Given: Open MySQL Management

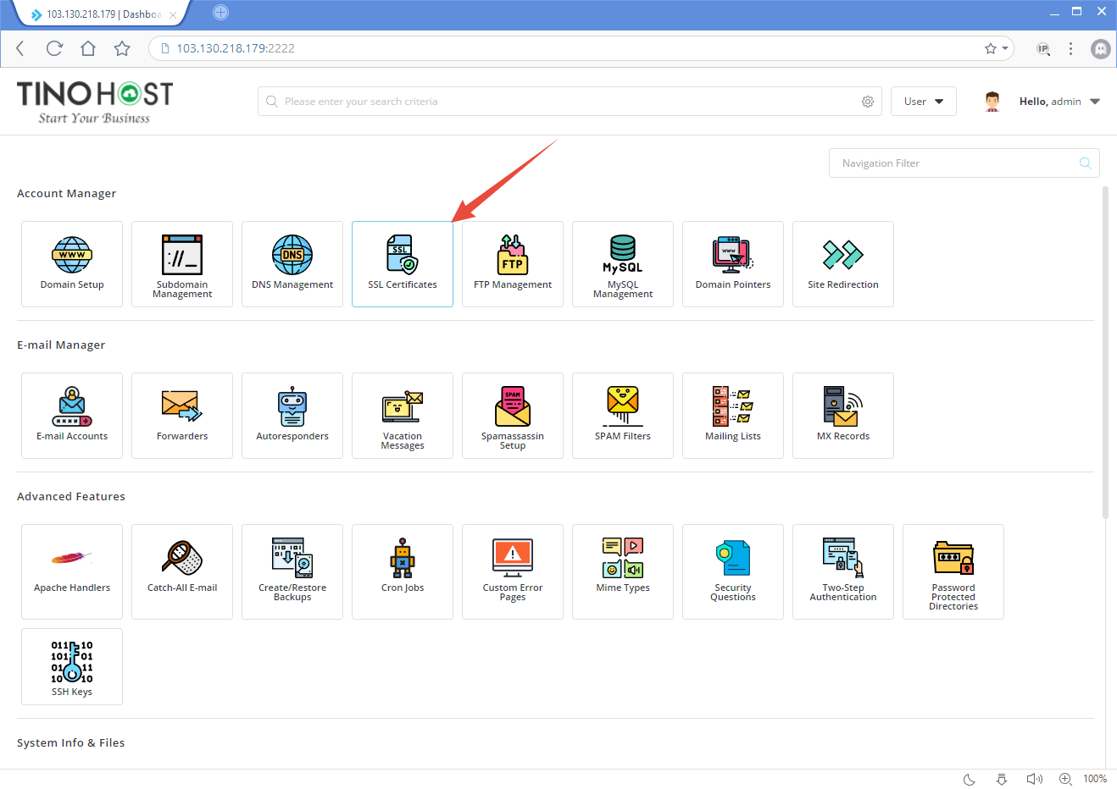Looking at the screenshot, I should coord(623,263).
